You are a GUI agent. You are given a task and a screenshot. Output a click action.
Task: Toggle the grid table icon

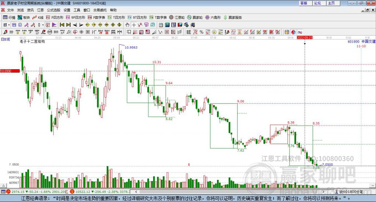pos(287,32)
